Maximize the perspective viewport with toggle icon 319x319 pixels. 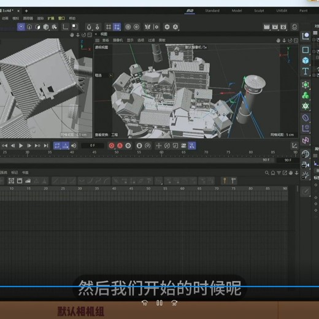pyautogui.click(x=296, y=40)
